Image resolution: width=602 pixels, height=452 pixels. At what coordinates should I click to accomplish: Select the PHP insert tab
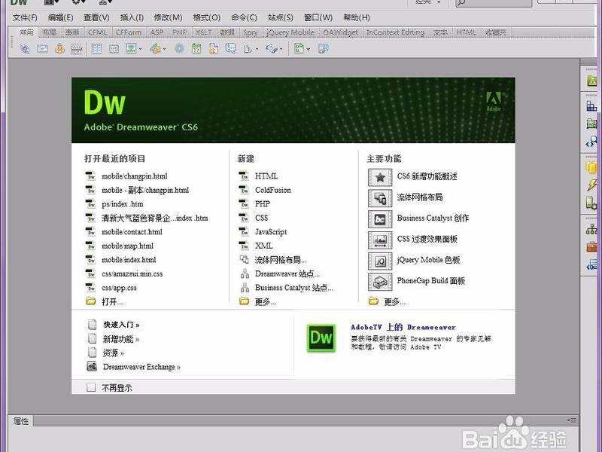(179, 32)
